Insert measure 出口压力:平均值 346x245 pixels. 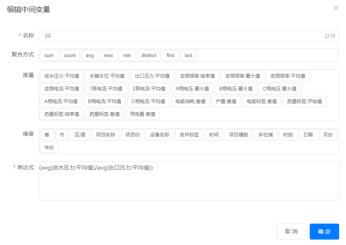pyautogui.click(x=152, y=76)
